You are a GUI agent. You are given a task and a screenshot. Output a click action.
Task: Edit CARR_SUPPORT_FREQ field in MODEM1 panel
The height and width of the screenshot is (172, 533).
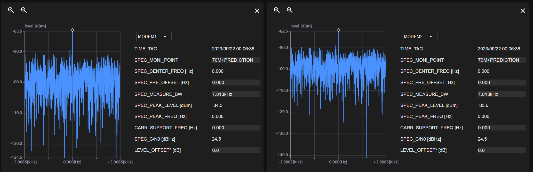click(236, 128)
